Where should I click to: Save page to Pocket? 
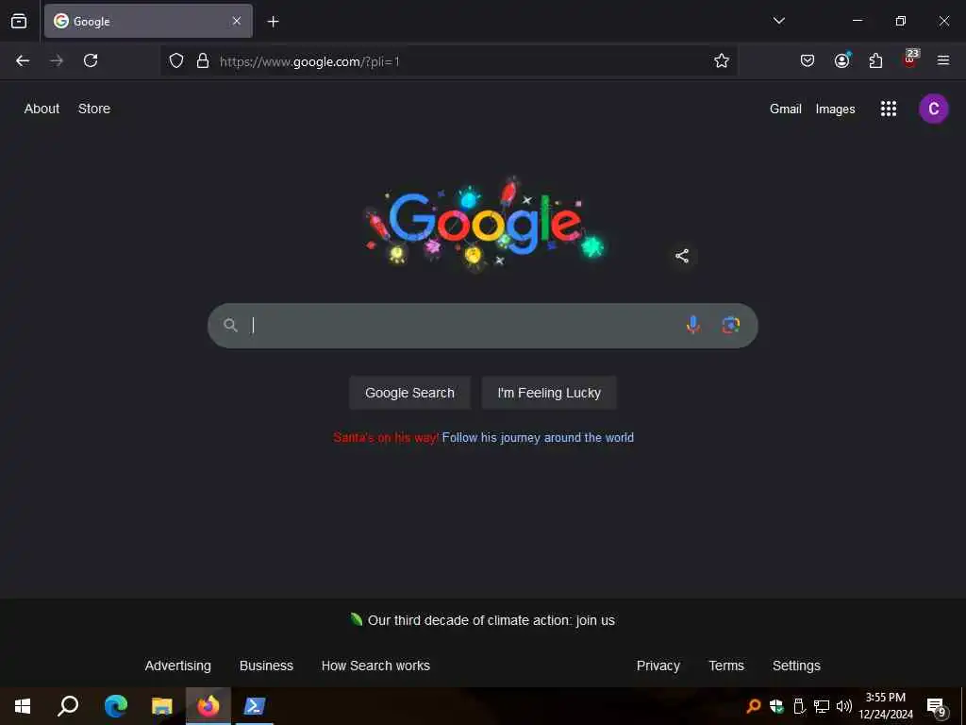808,60
